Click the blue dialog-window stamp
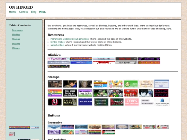The width and height of the screenshot is (187, 140). (x=162, y=84)
